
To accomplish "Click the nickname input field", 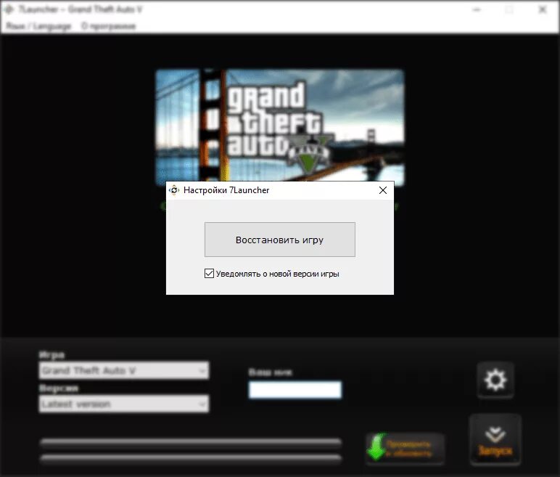I will pos(295,390).
